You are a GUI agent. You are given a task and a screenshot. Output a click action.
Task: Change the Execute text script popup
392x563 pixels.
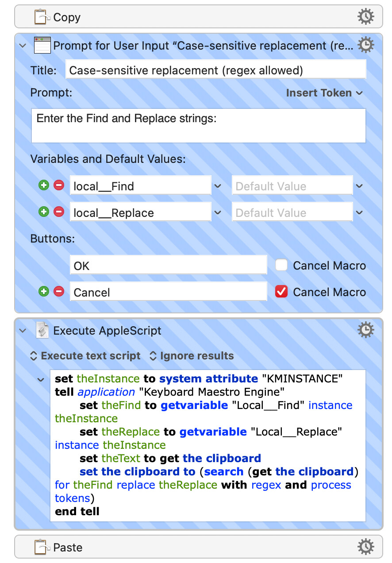(x=85, y=356)
